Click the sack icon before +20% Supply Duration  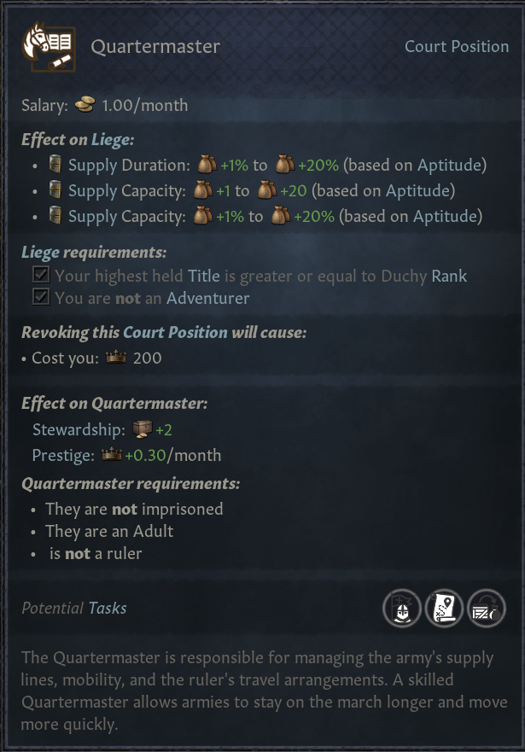coord(284,165)
